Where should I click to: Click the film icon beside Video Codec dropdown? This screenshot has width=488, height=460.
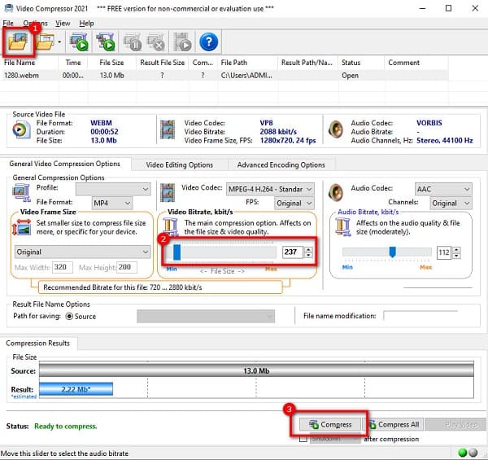168,192
